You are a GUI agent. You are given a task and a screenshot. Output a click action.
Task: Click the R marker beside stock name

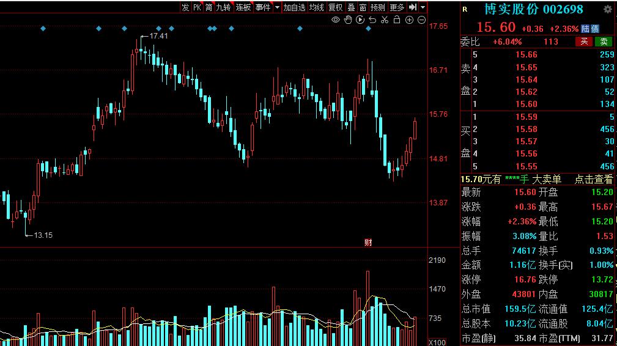[x=465, y=9]
